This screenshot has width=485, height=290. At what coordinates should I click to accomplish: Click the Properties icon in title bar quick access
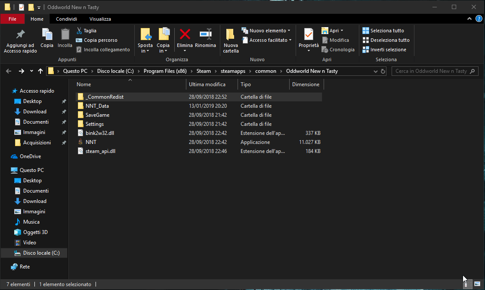tap(22, 7)
